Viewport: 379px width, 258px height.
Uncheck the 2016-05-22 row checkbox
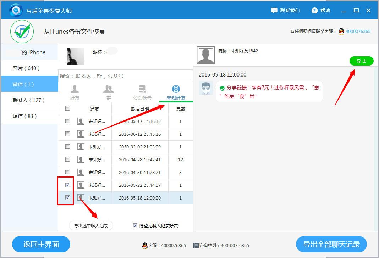[x=67, y=185]
